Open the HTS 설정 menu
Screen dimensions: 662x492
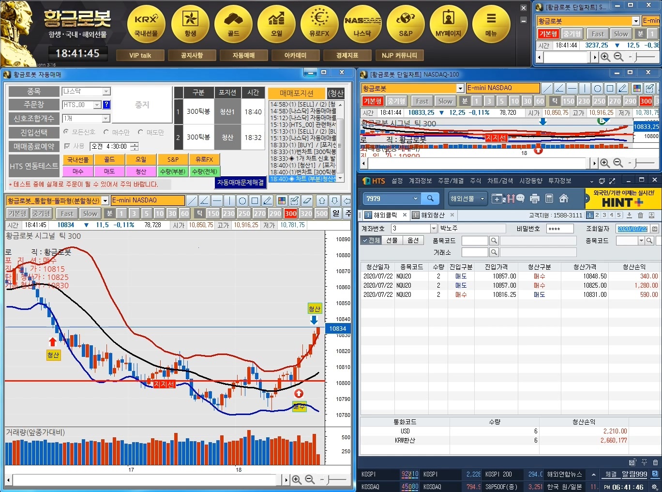point(397,181)
